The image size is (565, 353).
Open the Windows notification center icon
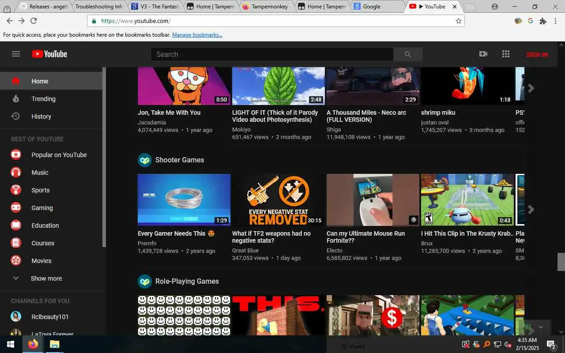(x=551, y=344)
